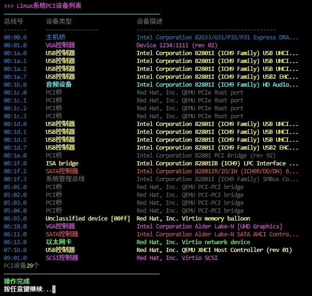This screenshot has height=296, width=312.
Task: Select the SCSI控制器 entry
Action: (x=62, y=258)
